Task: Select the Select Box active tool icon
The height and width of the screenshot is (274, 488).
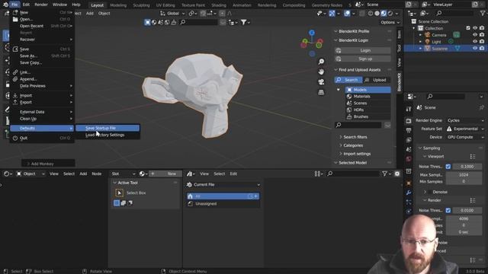Action: [119, 193]
